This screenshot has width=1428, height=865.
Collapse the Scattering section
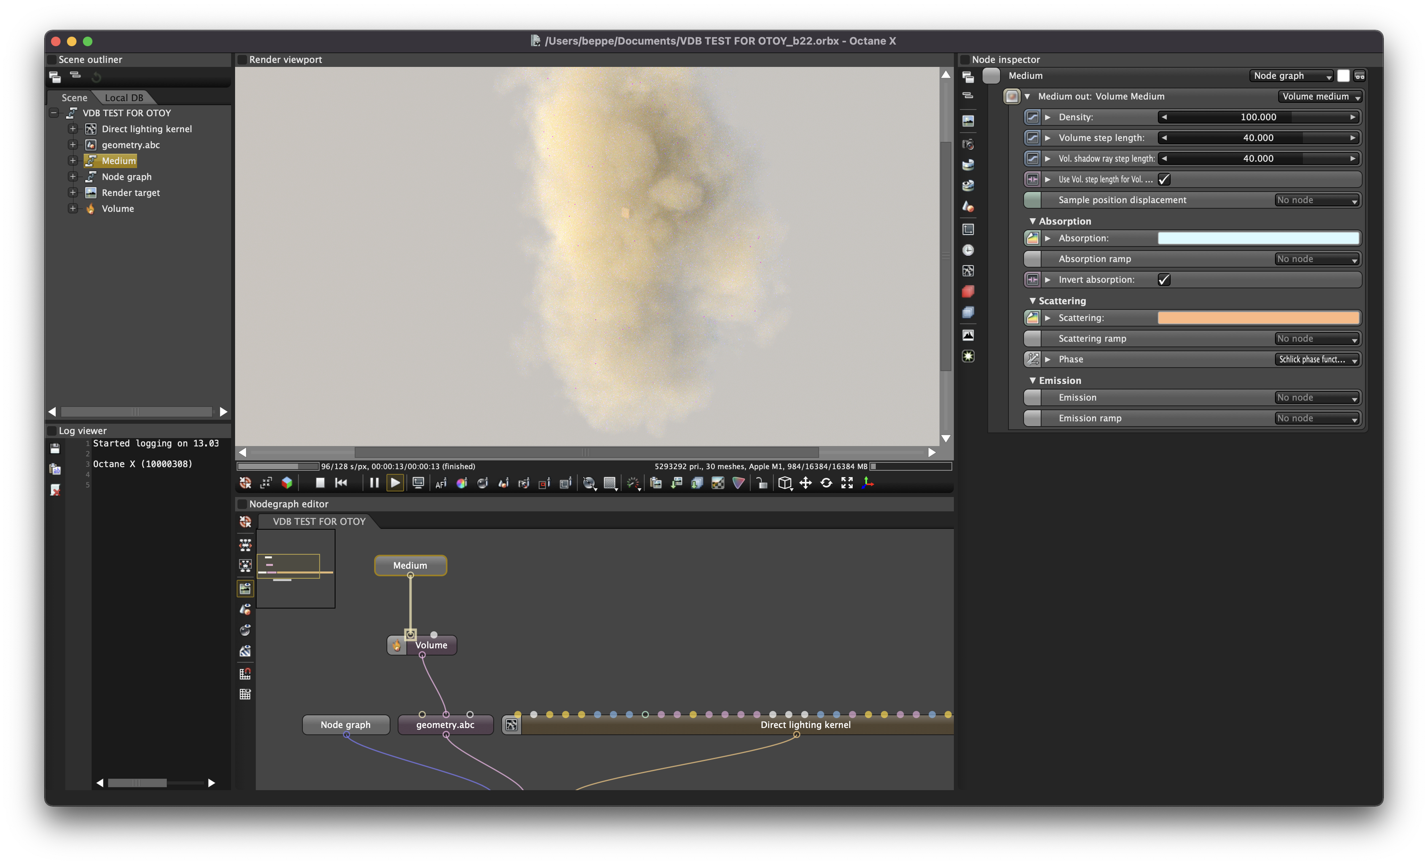click(x=1032, y=301)
